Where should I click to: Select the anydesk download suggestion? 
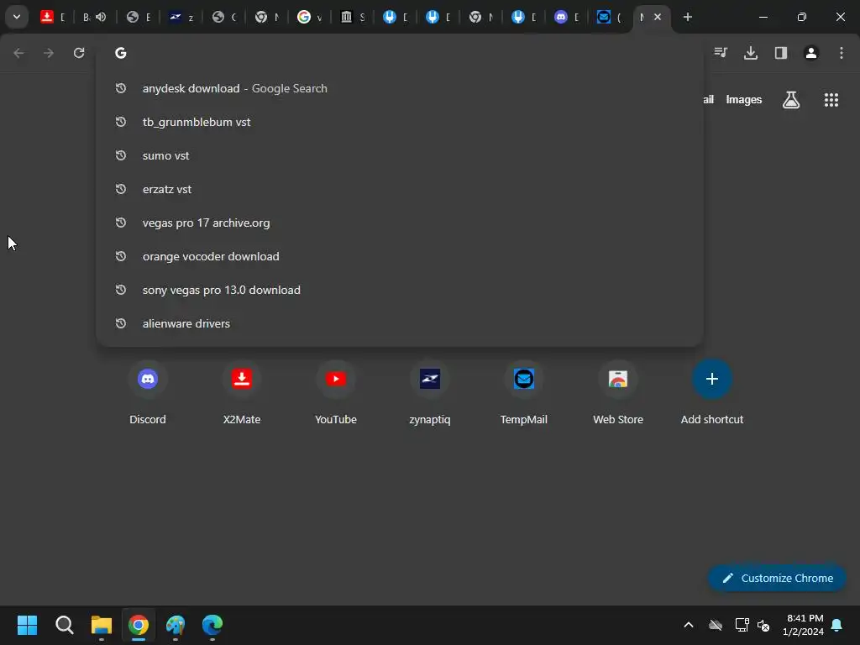(399, 88)
